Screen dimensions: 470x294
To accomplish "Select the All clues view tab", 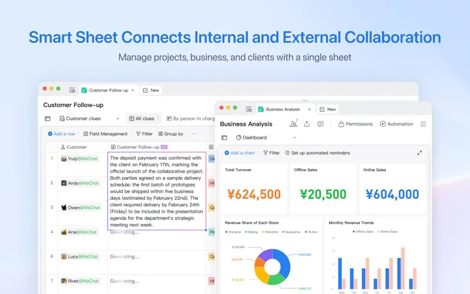I will click(142, 119).
